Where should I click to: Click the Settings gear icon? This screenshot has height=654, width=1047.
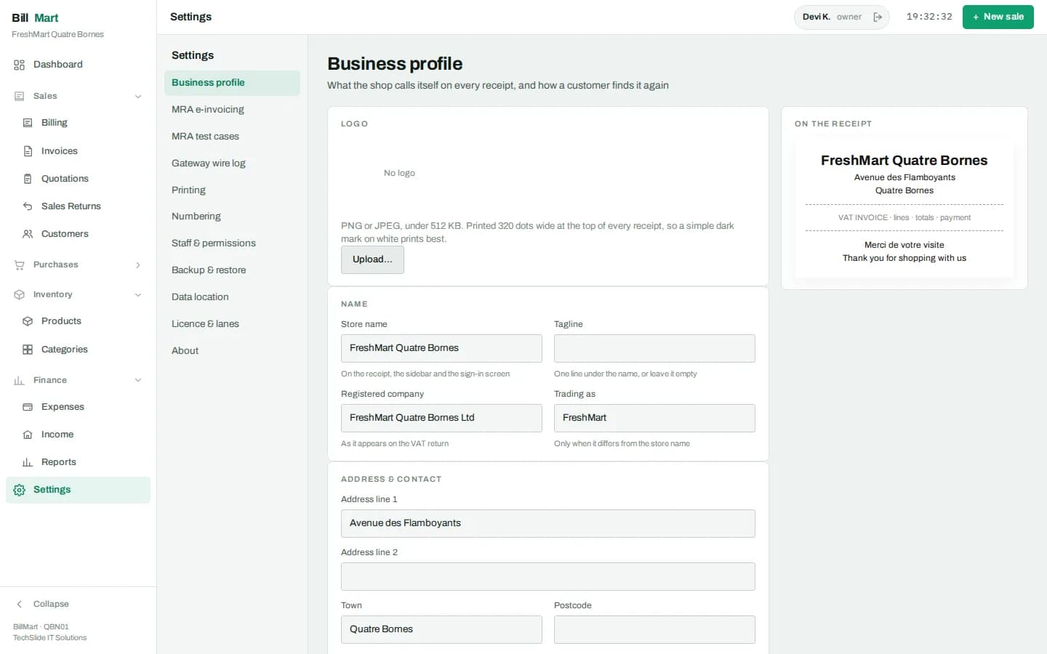(20, 490)
